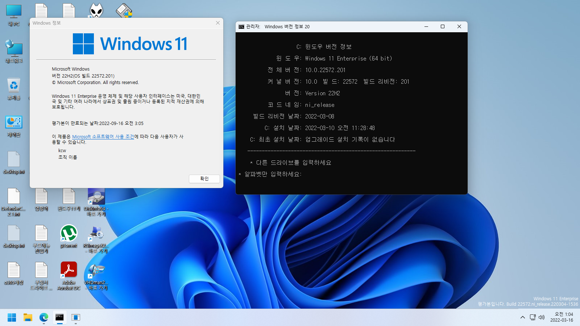The height and width of the screenshot is (326, 580).
Task: Click the '10.0.22572.201' version text
Action: [x=326, y=70]
